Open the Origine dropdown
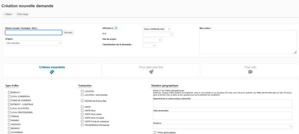 pyautogui.click(x=34, y=43)
